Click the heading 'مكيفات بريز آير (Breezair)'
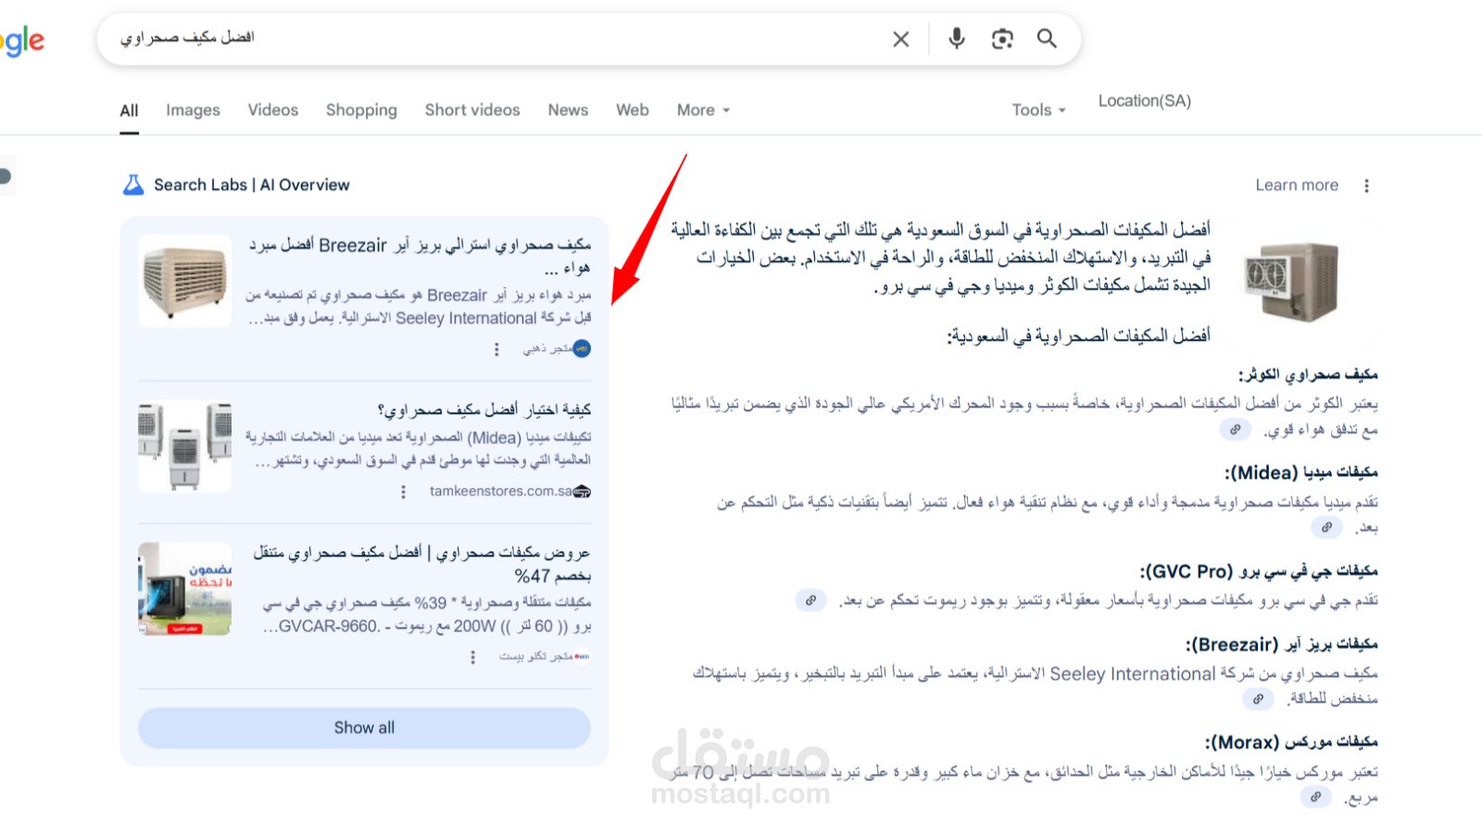 coord(1282,645)
